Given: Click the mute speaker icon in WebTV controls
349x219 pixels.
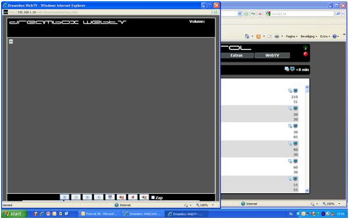Looking at the screenshot, I should click(132, 197).
